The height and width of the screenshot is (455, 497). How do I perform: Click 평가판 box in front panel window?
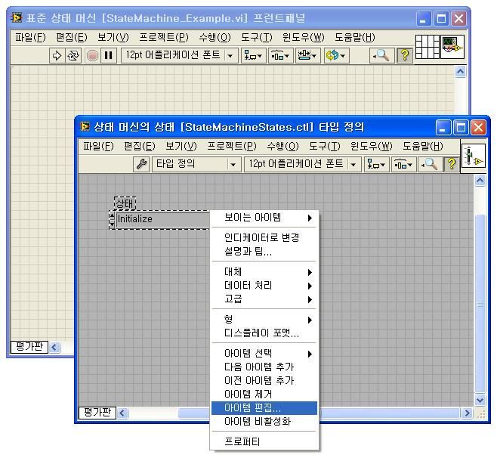click(29, 347)
